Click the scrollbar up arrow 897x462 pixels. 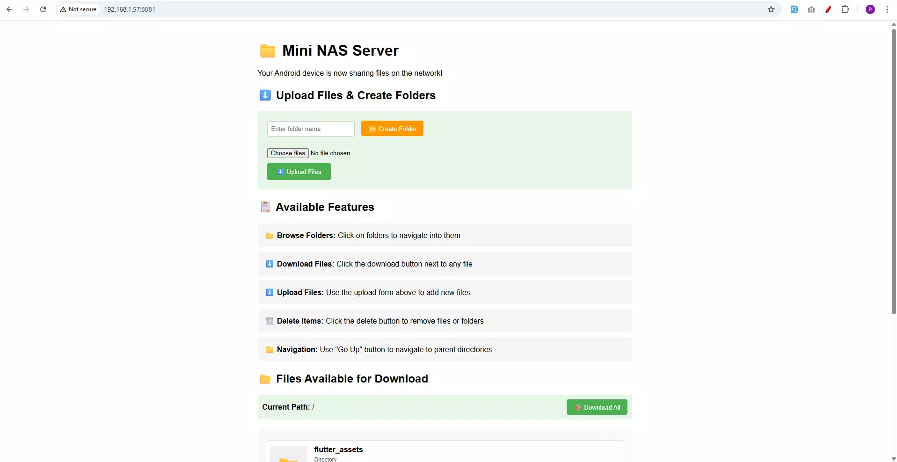(x=893, y=24)
